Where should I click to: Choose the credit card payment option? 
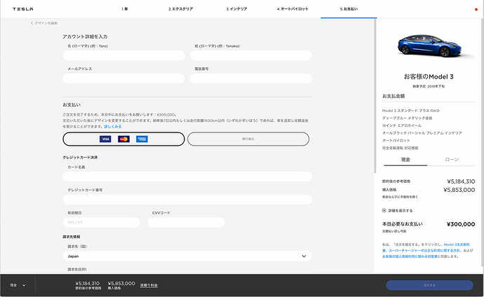coord(123,139)
